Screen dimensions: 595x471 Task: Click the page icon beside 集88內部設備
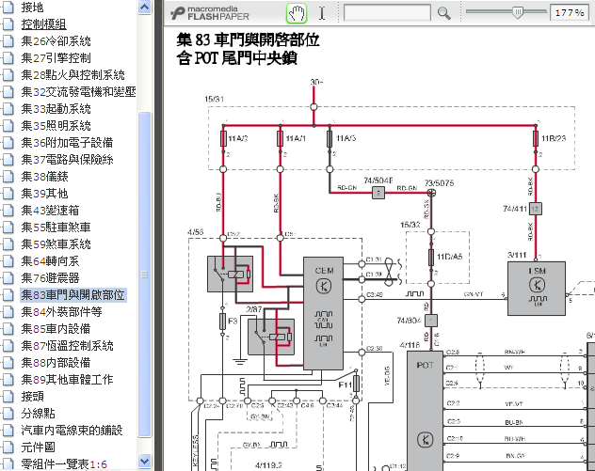tap(8, 363)
